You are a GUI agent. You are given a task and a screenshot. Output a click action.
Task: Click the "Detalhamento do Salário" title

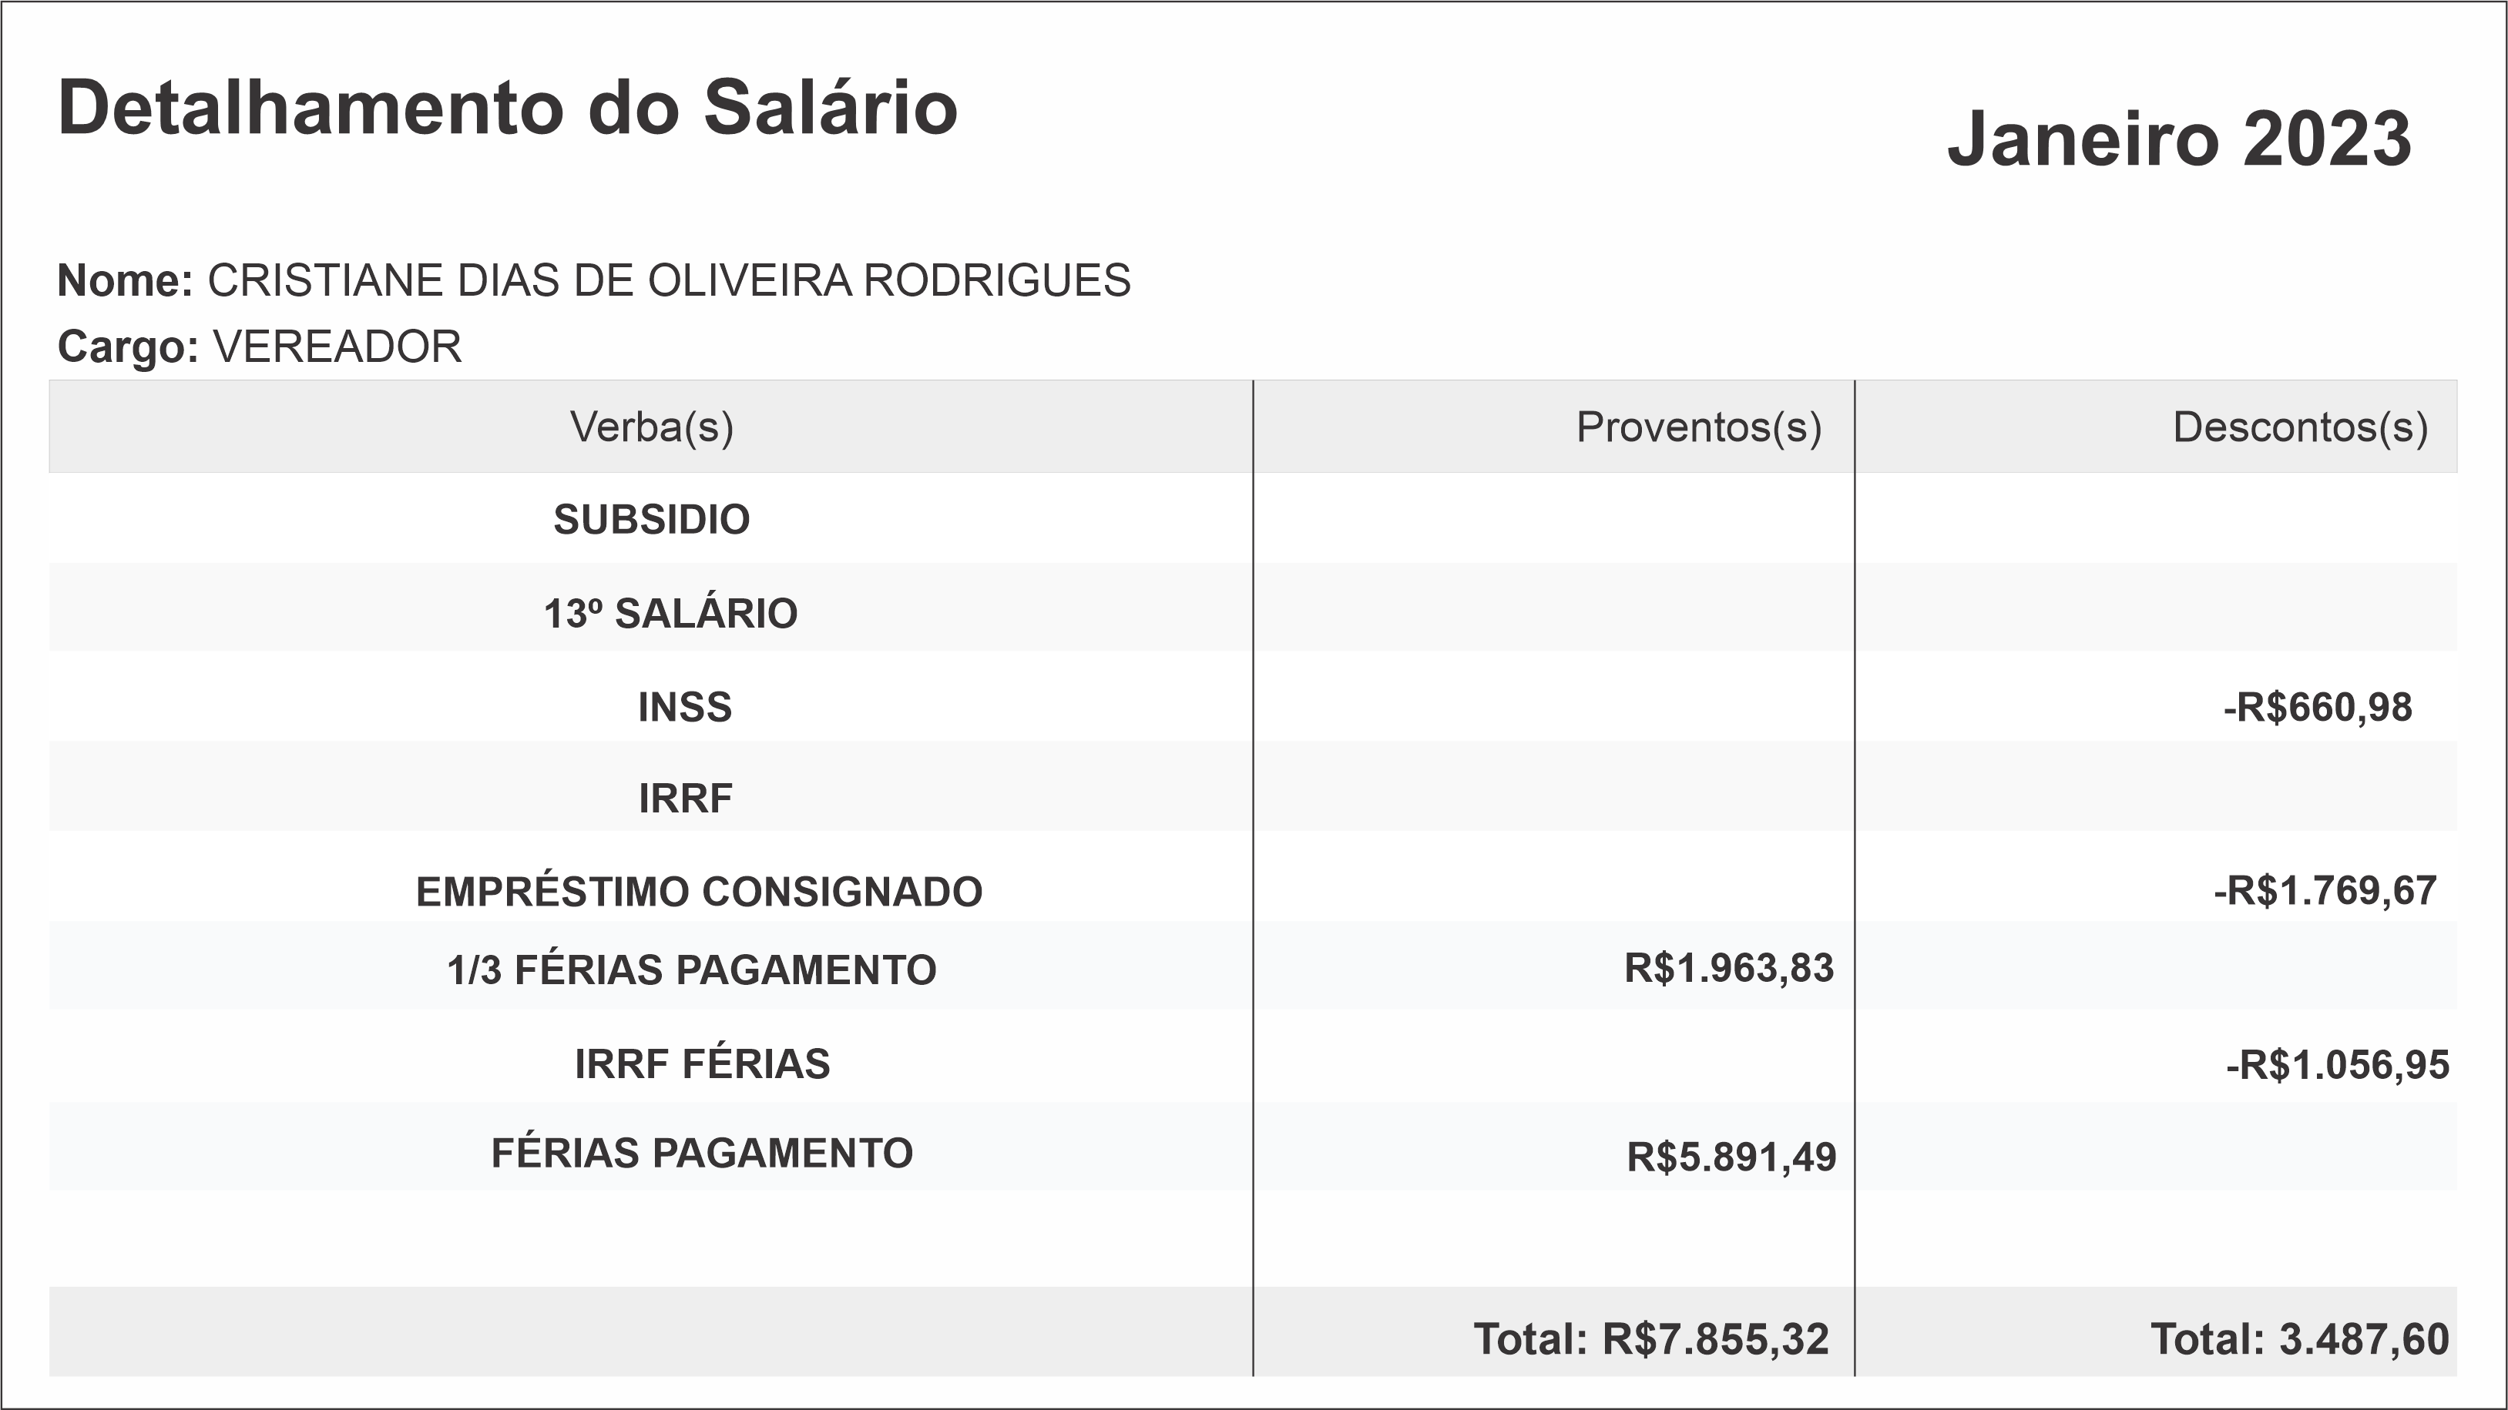pos(507,108)
